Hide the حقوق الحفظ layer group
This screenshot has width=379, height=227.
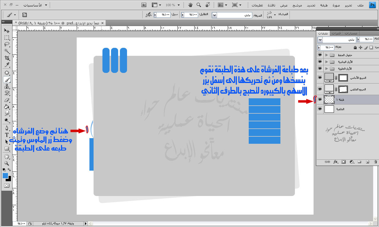coord(319,55)
